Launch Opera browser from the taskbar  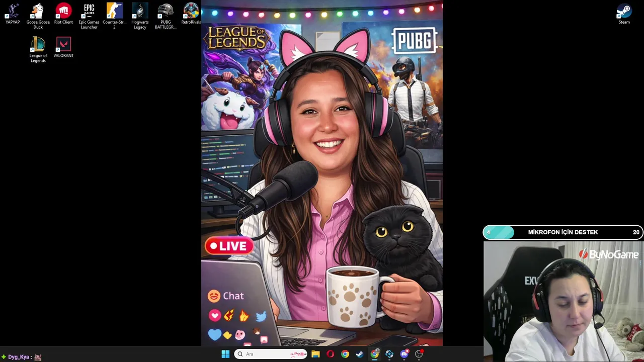tap(330, 354)
